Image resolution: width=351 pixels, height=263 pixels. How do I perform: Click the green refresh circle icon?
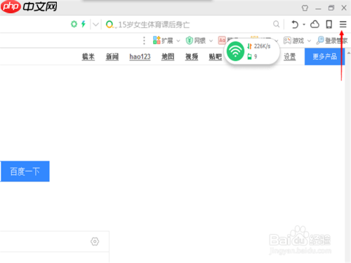[74, 24]
